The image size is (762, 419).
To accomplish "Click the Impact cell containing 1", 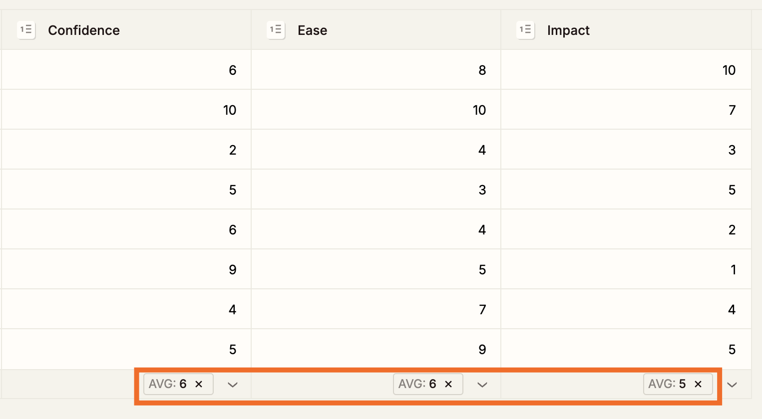I will pos(624,269).
